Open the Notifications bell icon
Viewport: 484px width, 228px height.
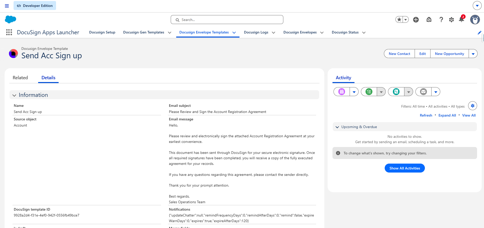coord(461,19)
